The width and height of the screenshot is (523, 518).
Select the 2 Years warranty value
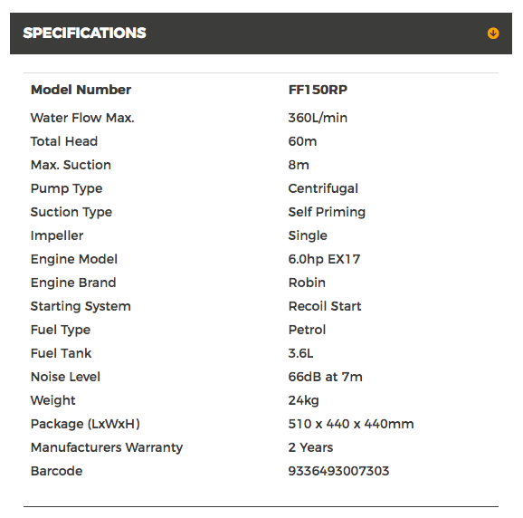310,447
